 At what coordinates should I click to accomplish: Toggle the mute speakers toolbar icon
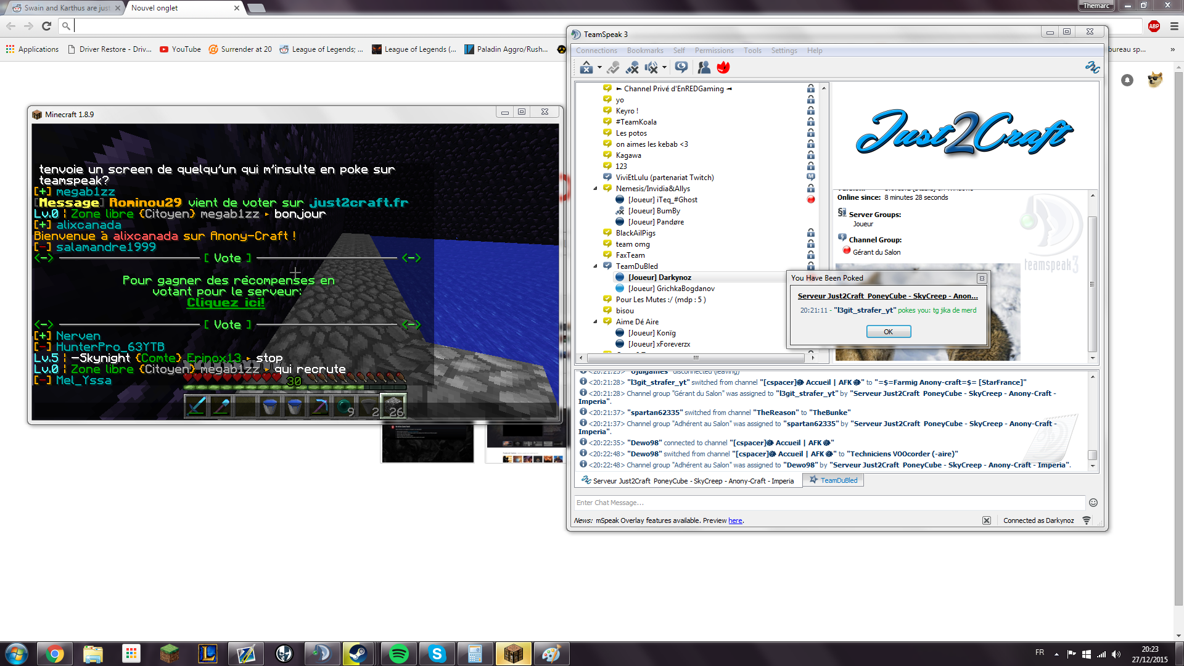pyautogui.click(x=651, y=67)
